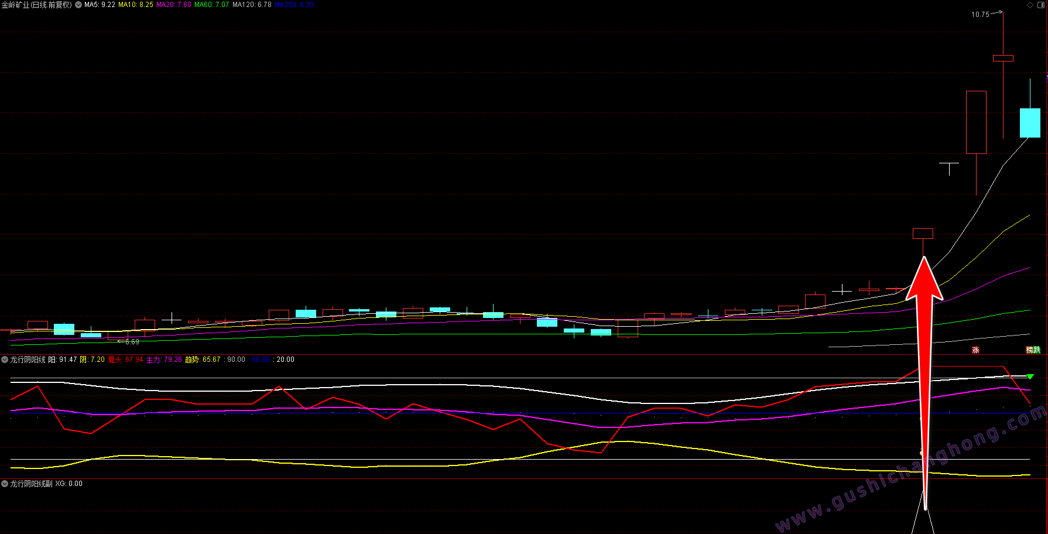
Task: Click the 滑头: 67.94 value
Action: 125,360
